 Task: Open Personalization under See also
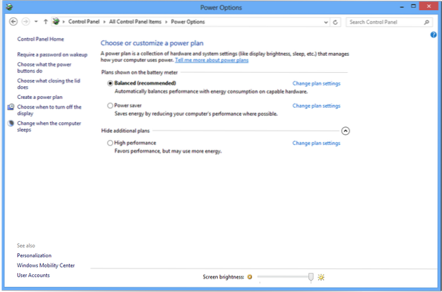(x=34, y=256)
